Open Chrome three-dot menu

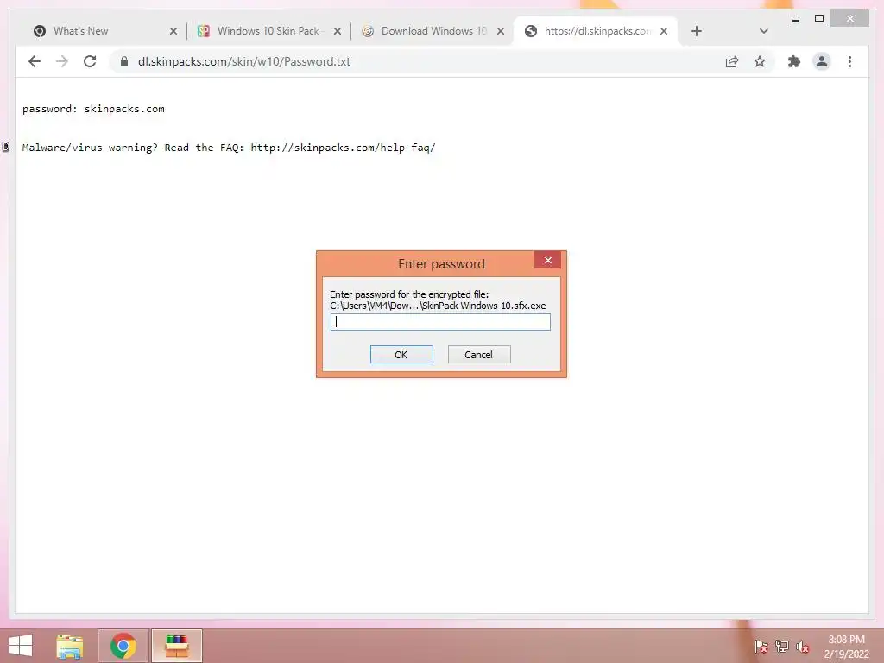coord(849,61)
